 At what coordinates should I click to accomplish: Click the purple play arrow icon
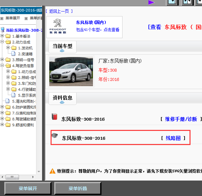(x=151, y=2)
